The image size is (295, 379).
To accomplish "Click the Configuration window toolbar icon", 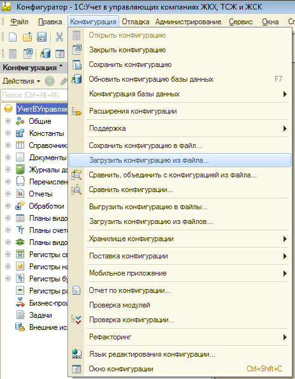I will pyautogui.click(x=60, y=54).
